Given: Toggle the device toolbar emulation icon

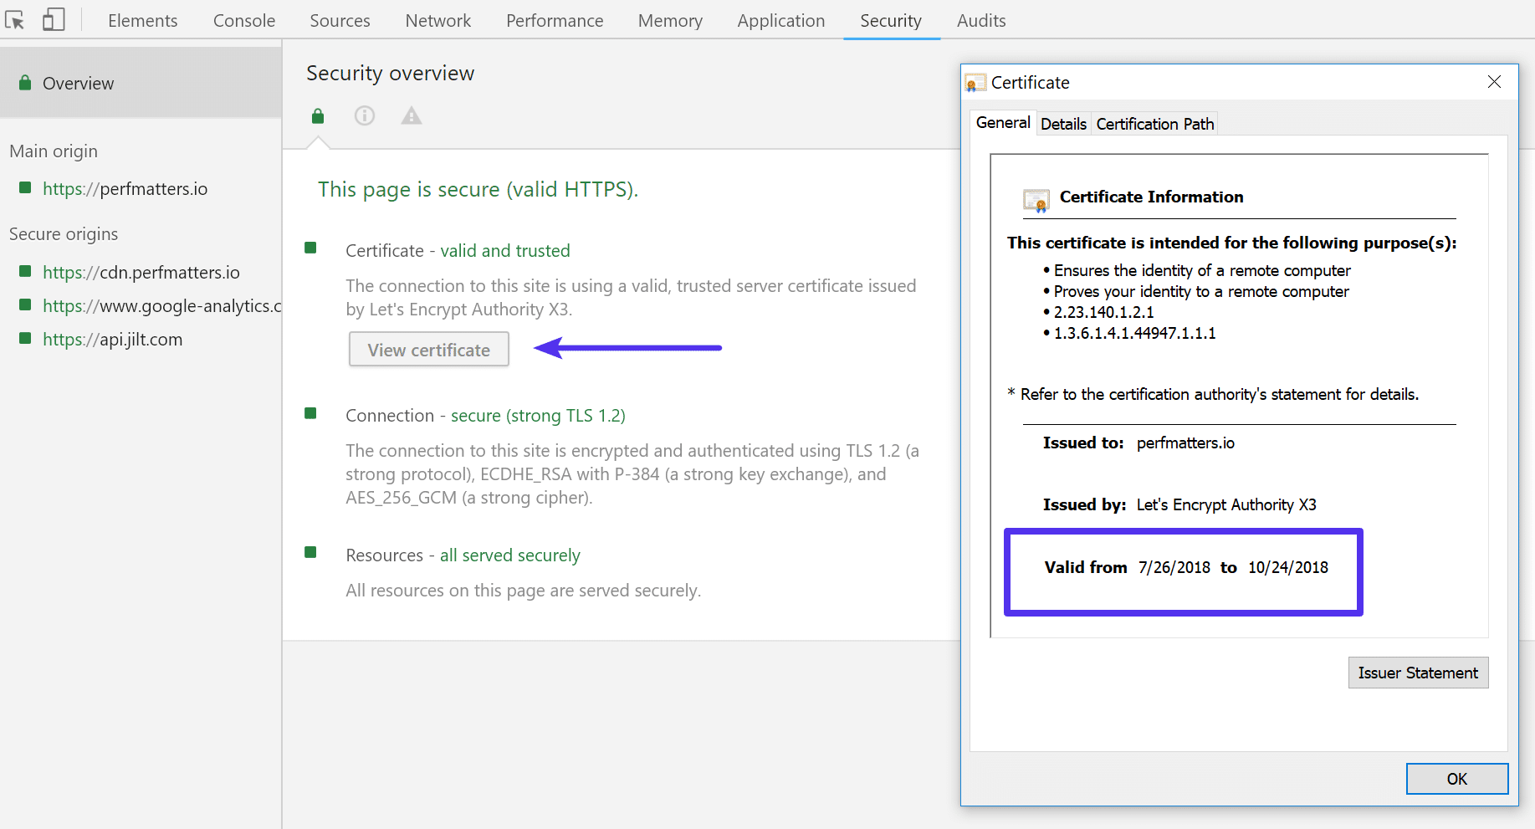Looking at the screenshot, I should 53,19.
